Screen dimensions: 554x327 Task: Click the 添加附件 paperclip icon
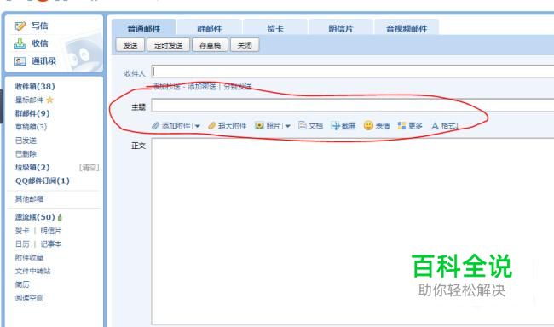155,126
